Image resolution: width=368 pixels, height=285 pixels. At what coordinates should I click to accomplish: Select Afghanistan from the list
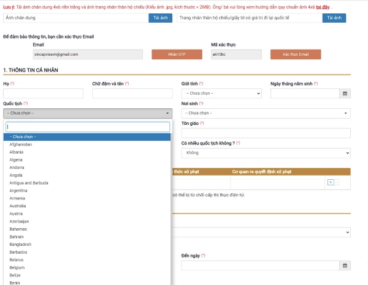87,144
